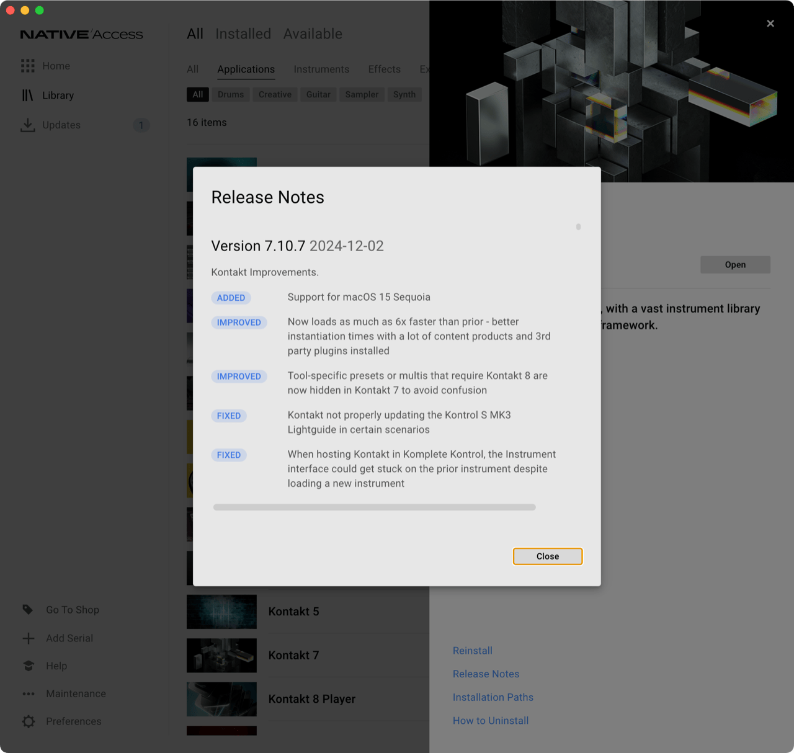Viewport: 794px width, 753px height.
Task: Switch to the Installed tab
Action: 243,34
